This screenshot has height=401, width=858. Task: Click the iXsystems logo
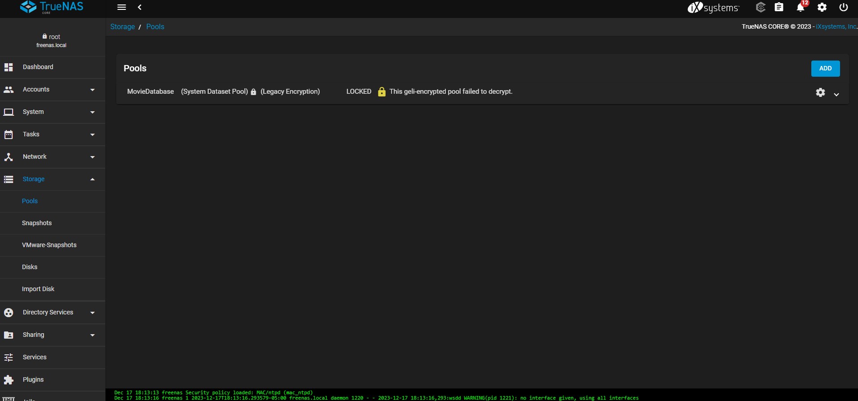tap(713, 8)
